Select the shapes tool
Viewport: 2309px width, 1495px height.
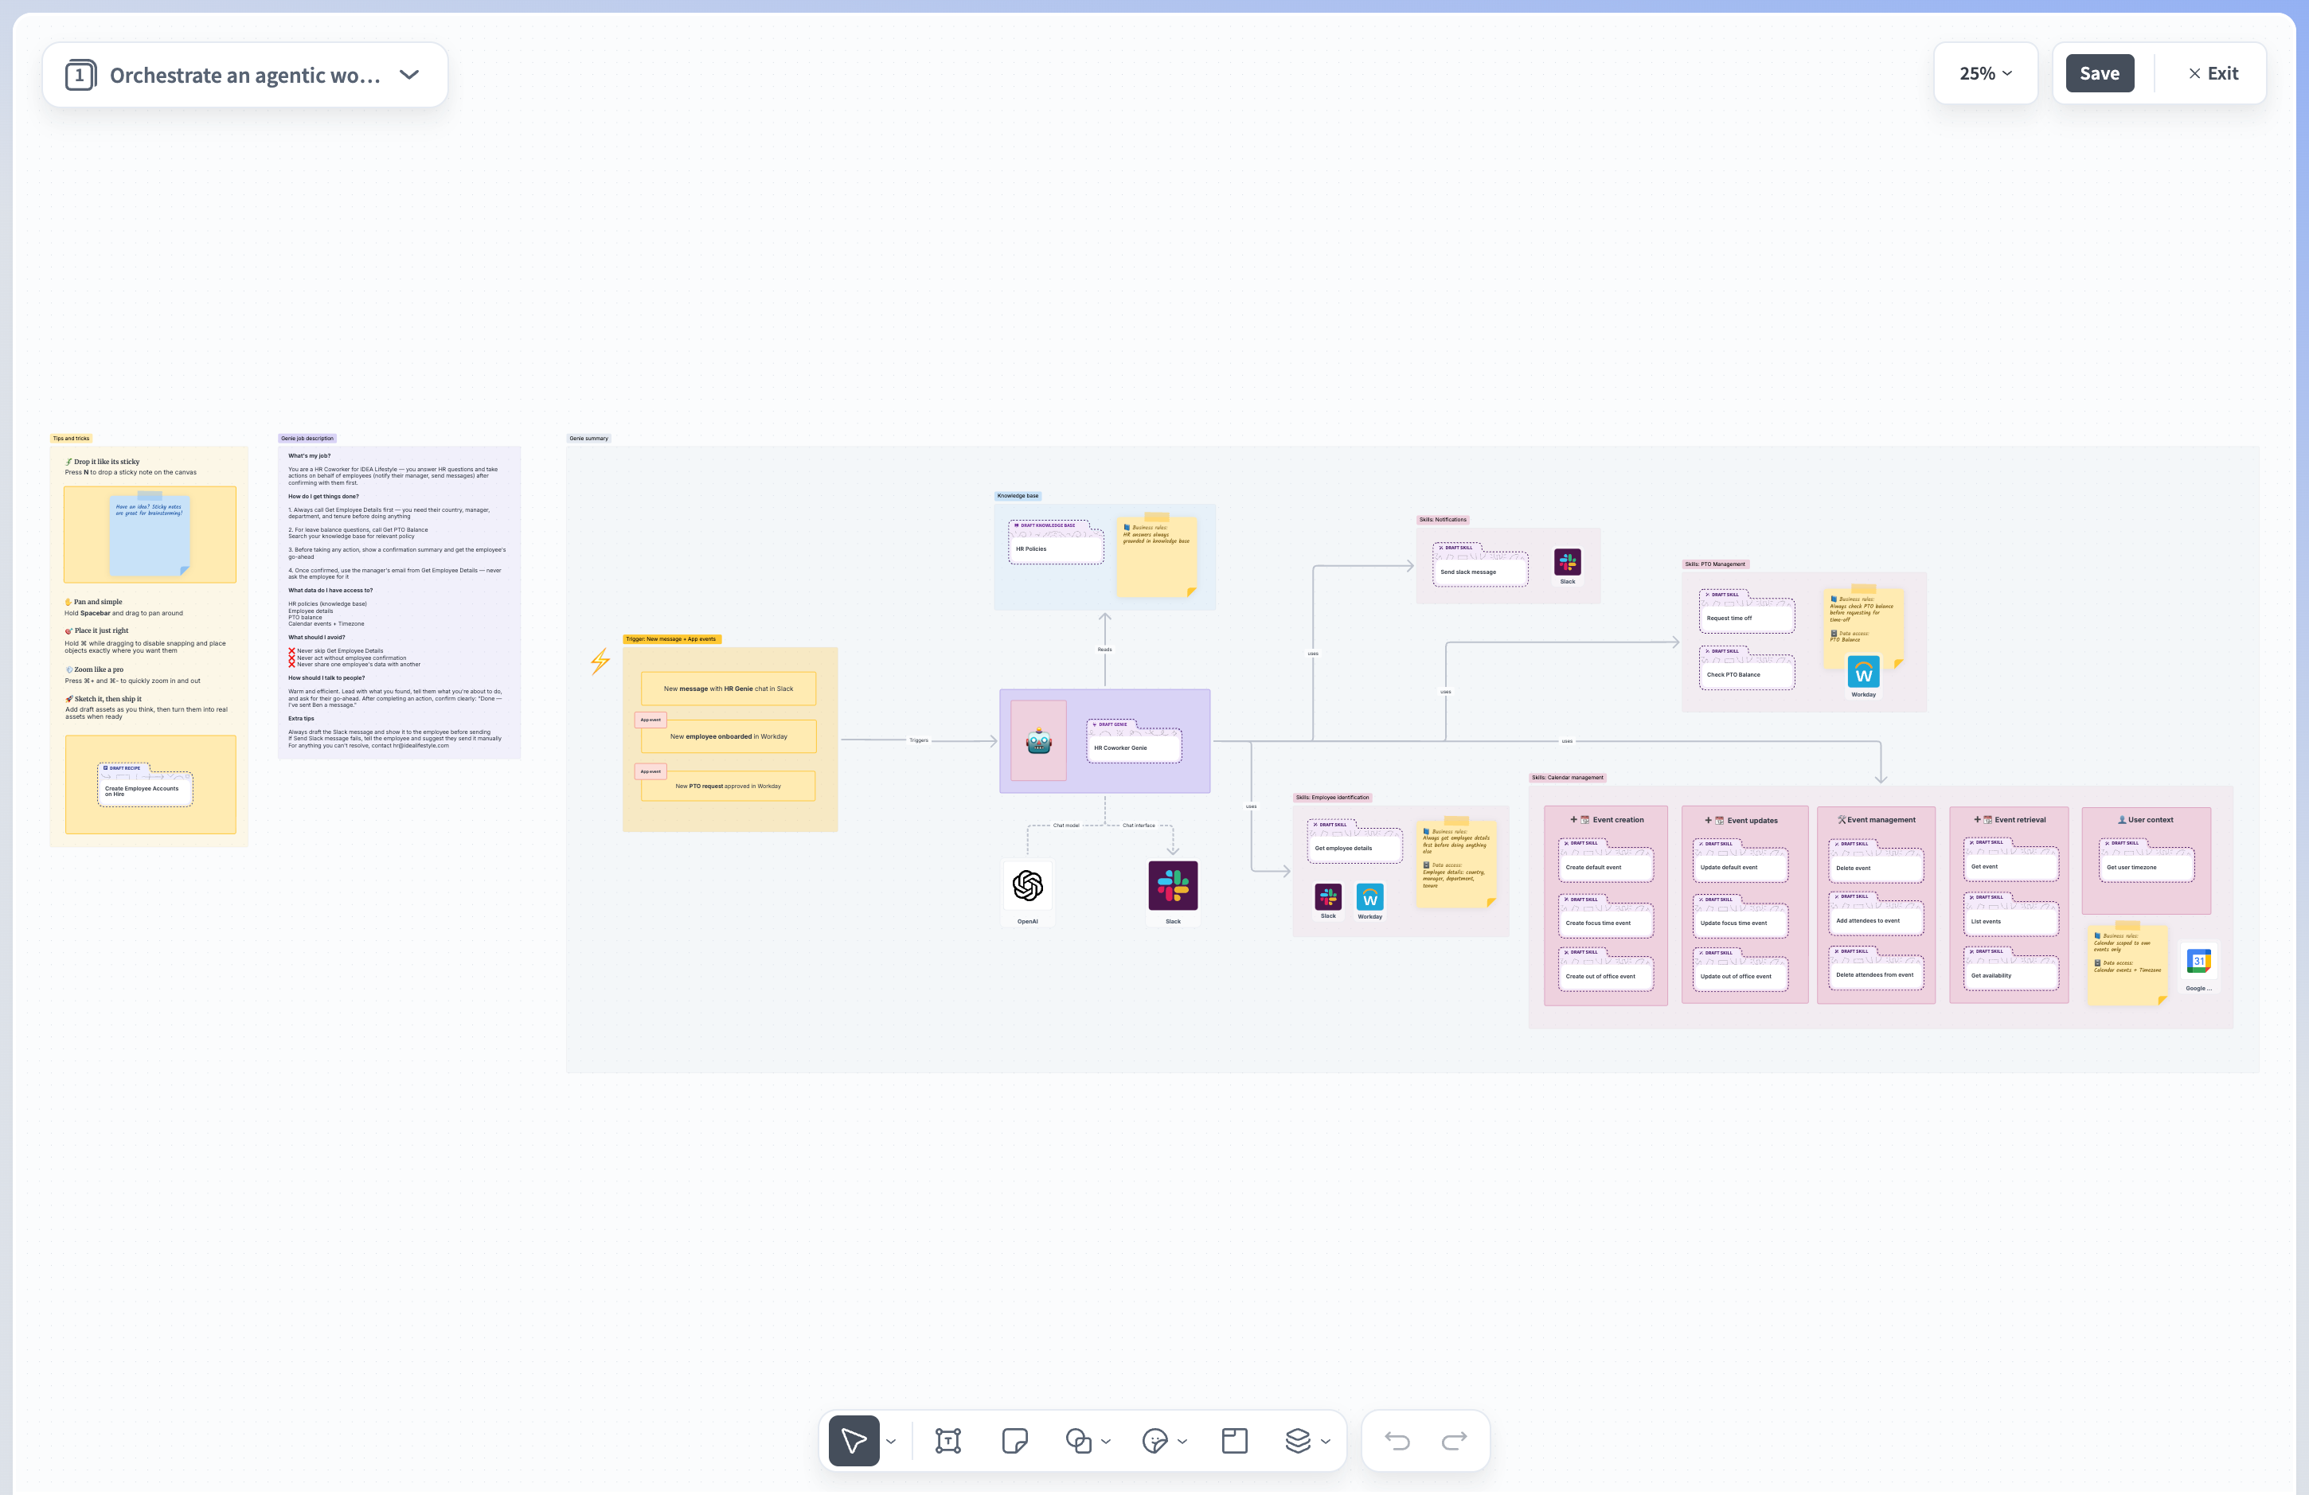click(x=1078, y=1441)
